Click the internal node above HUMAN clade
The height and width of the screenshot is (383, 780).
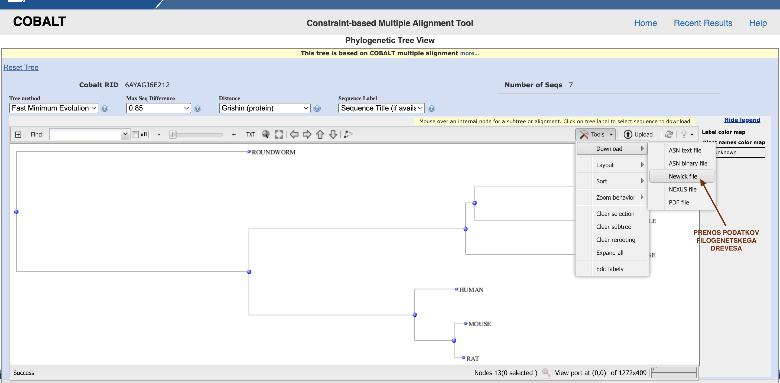(415, 315)
